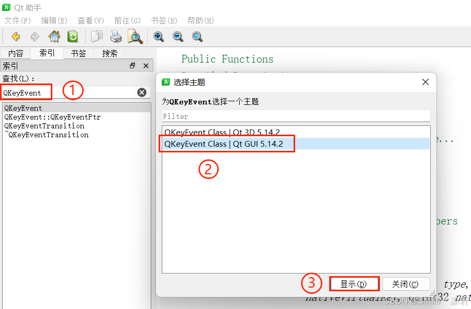471x309 pixels.
Task: Clear the QKeyEvent search field
Action: pyautogui.click(x=142, y=92)
